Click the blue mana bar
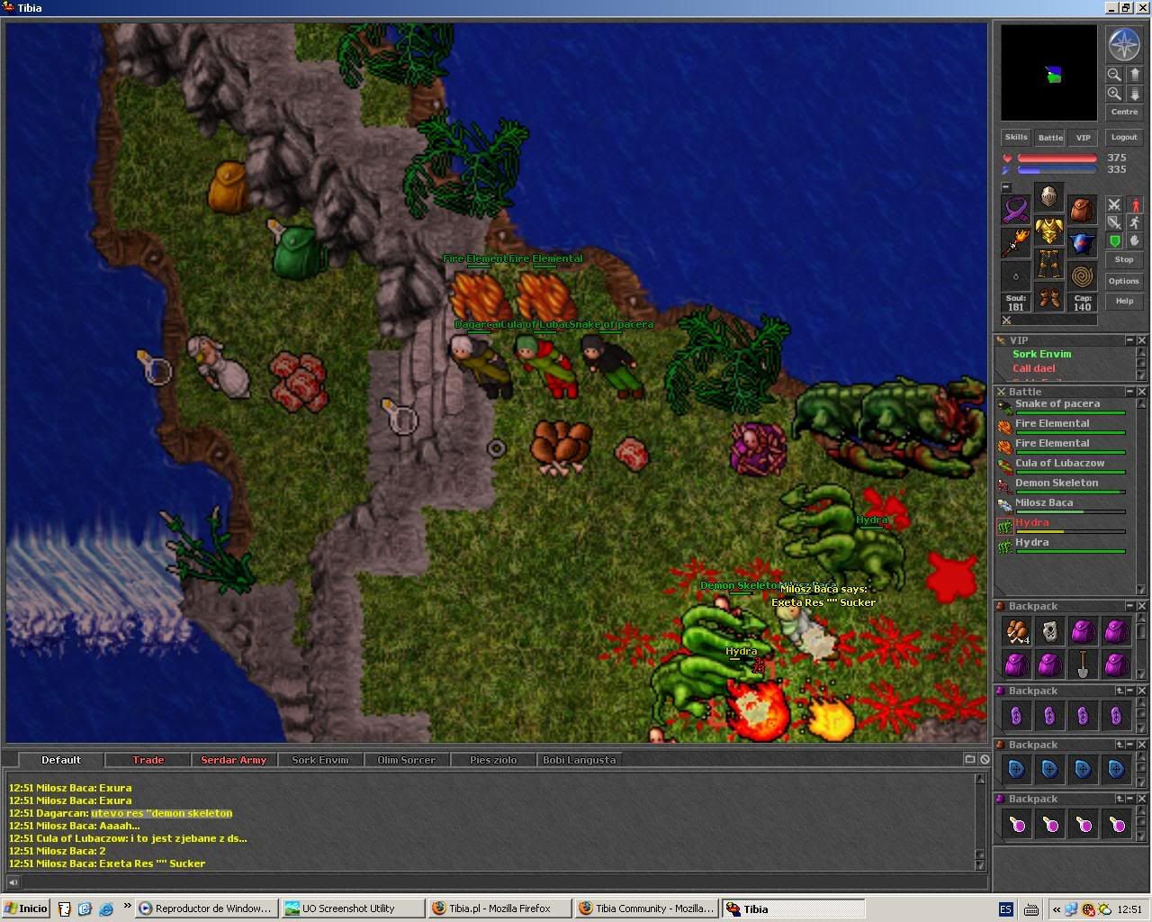Viewport: 1152px width, 922px height. (1057, 169)
